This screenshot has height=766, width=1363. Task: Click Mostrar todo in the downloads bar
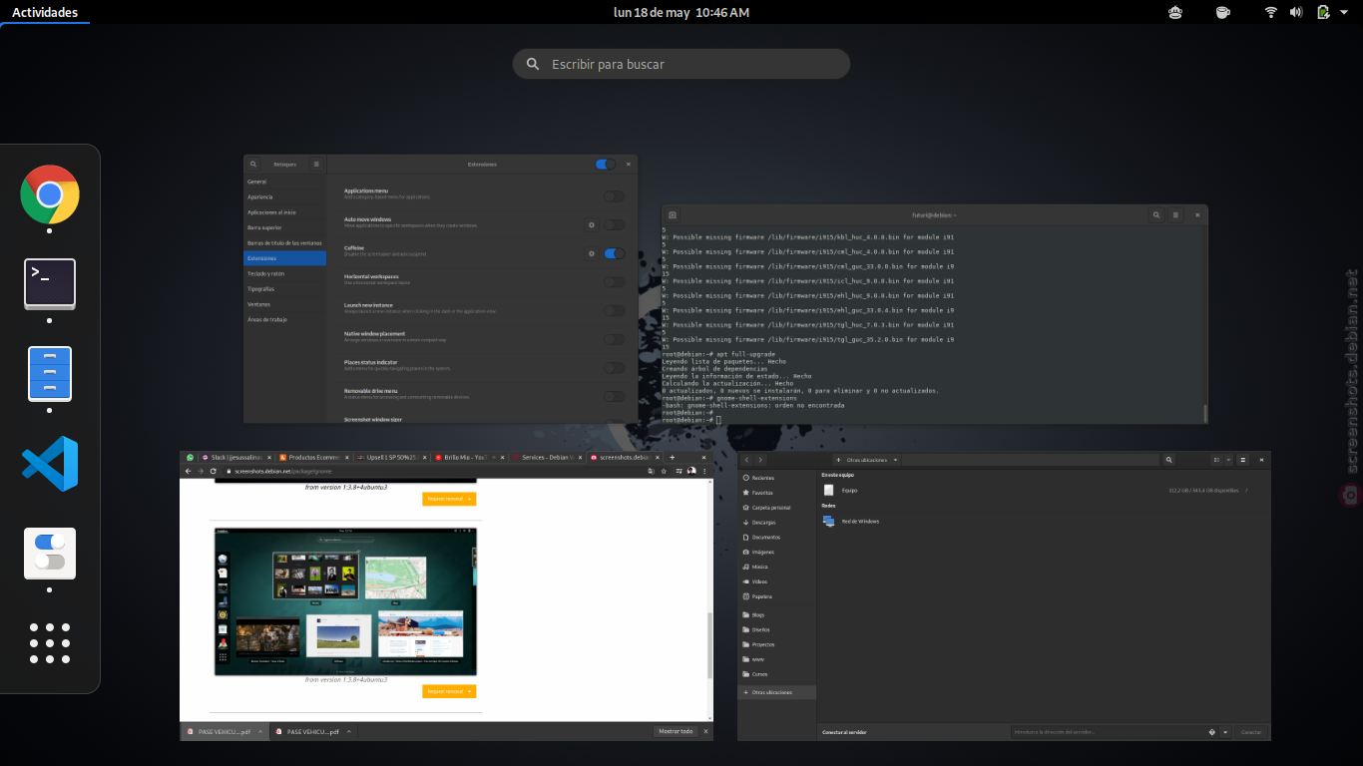point(676,731)
